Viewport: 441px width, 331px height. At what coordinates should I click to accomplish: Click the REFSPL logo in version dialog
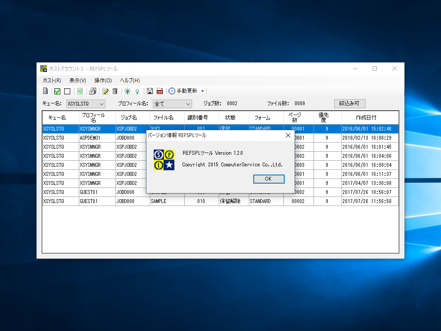click(x=164, y=159)
